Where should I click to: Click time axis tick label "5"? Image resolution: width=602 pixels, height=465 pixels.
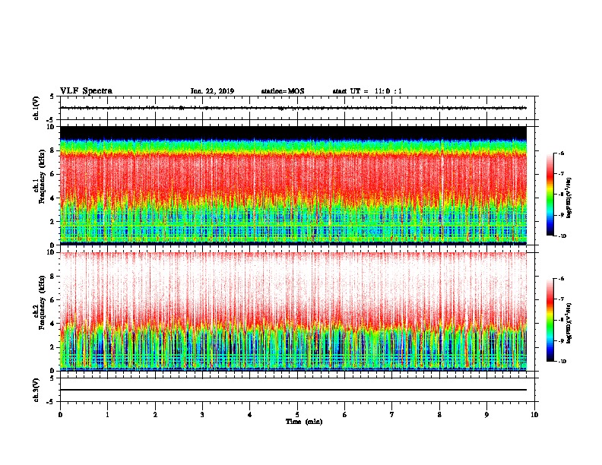tap(297, 415)
